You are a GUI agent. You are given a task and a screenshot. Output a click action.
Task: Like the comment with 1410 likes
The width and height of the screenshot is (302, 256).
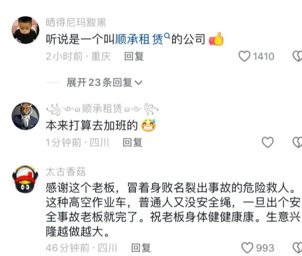(x=244, y=56)
